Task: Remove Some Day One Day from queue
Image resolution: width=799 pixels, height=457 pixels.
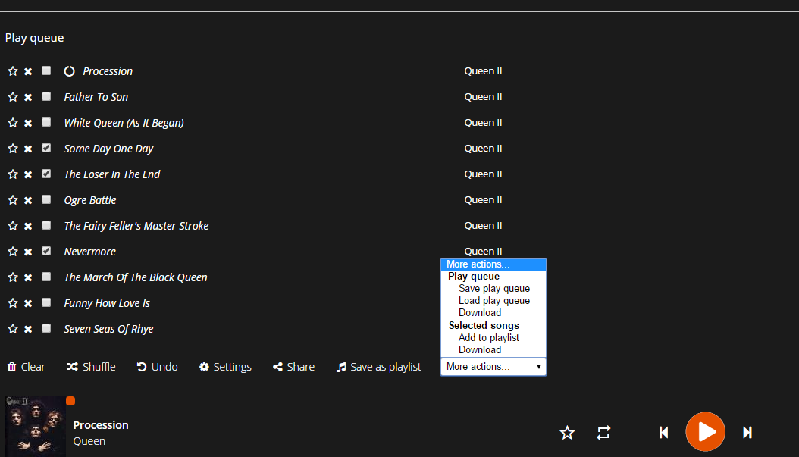Action: point(28,149)
